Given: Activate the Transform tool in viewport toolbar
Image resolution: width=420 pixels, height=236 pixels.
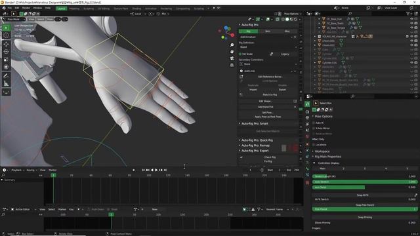Looking at the screenshot, I should (6, 67).
